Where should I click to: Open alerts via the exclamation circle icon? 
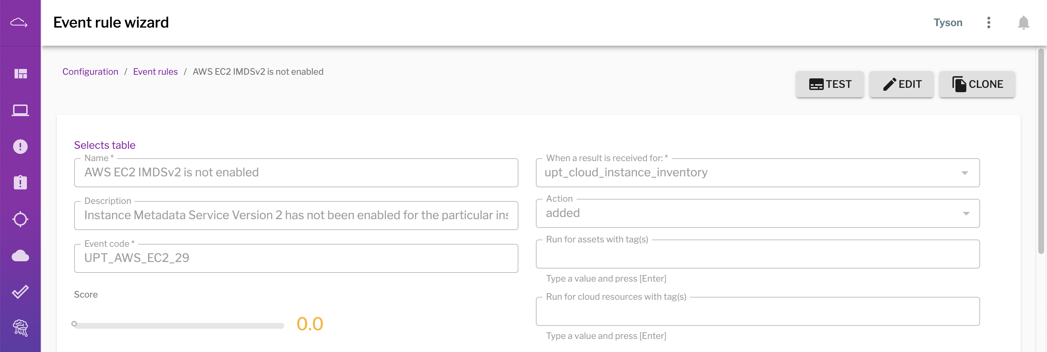pyautogui.click(x=20, y=146)
